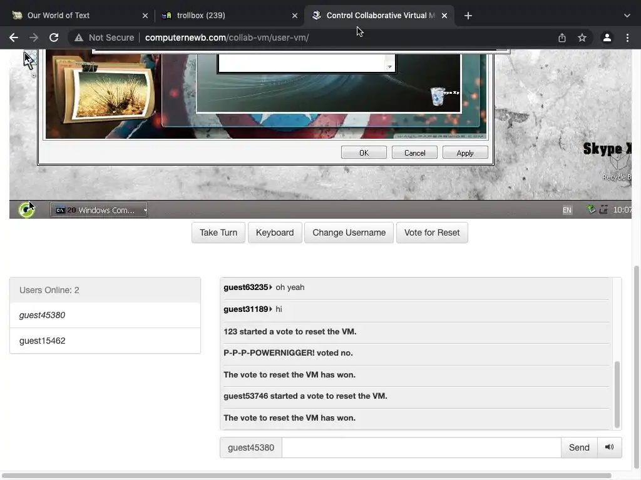
Task: Click the forward navigation arrow
Action: click(34, 37)
